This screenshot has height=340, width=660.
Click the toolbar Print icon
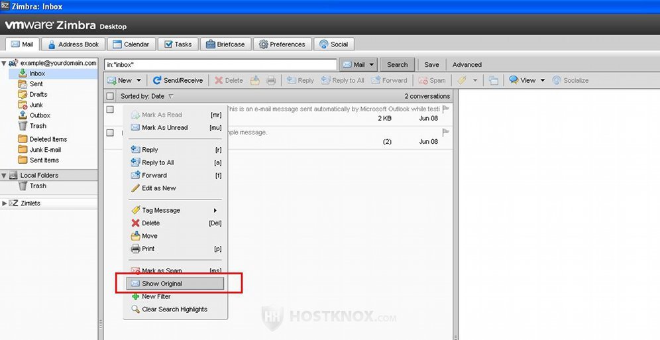pyautogui.click(x=271, y=80)
